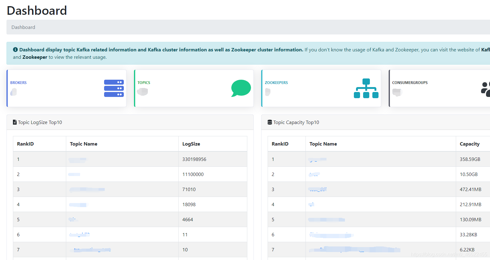The image size is (490, 260).
Task: Click the blurred count under ZOOKEEPERS
Action: coord(268,92)
